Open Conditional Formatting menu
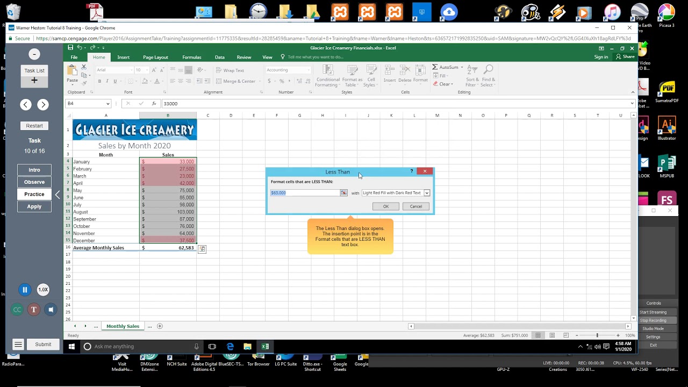Screen dimensions: 688x387 327,76
